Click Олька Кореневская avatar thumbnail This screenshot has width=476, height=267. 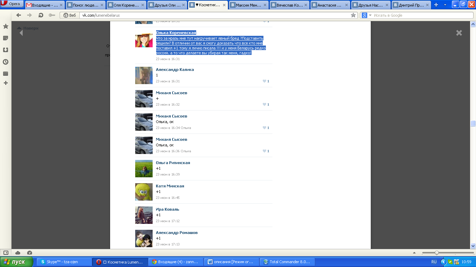click(144, 39)
